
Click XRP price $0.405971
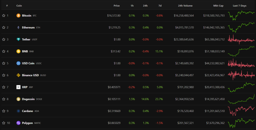point(114,87)
